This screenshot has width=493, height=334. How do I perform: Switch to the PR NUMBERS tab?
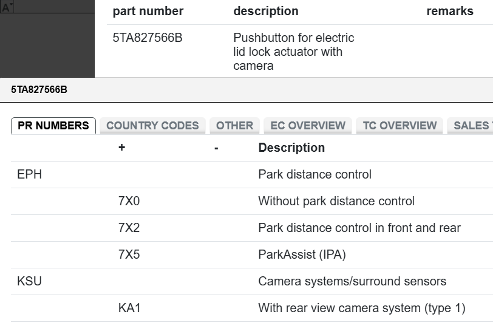pos(53,126)
